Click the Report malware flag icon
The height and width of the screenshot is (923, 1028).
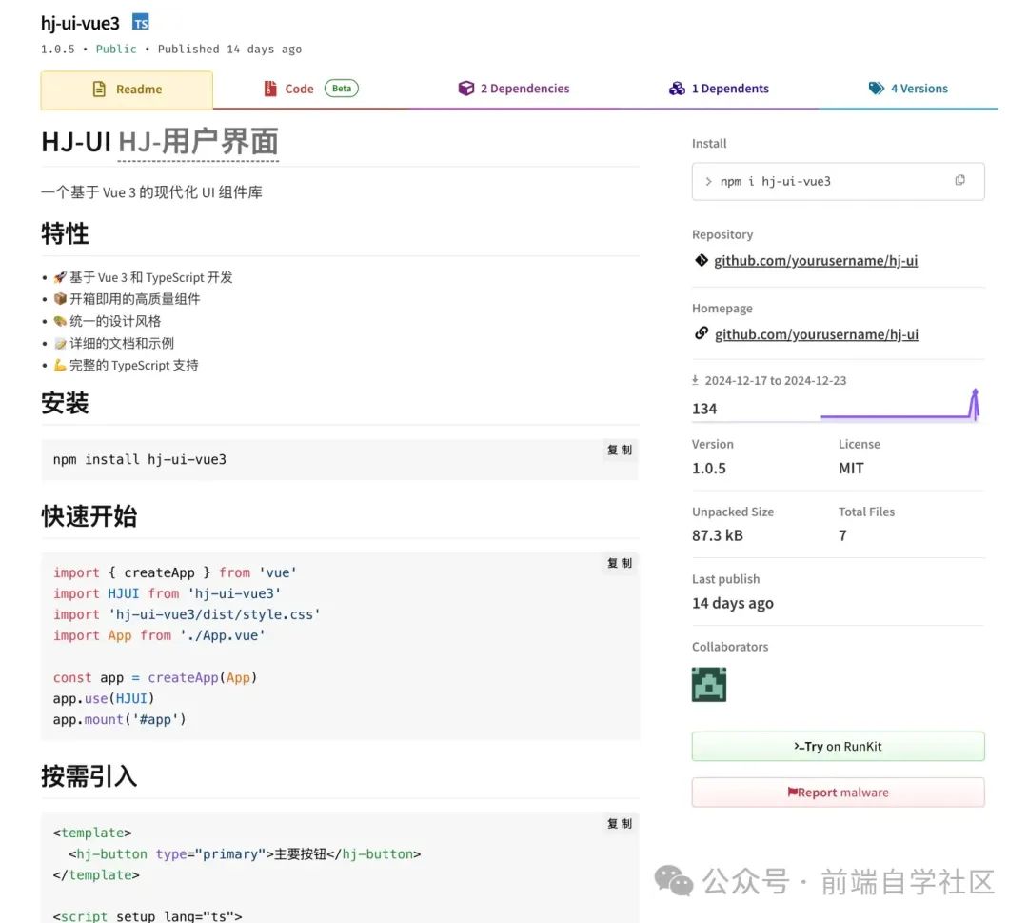click(x=792, y=792)
